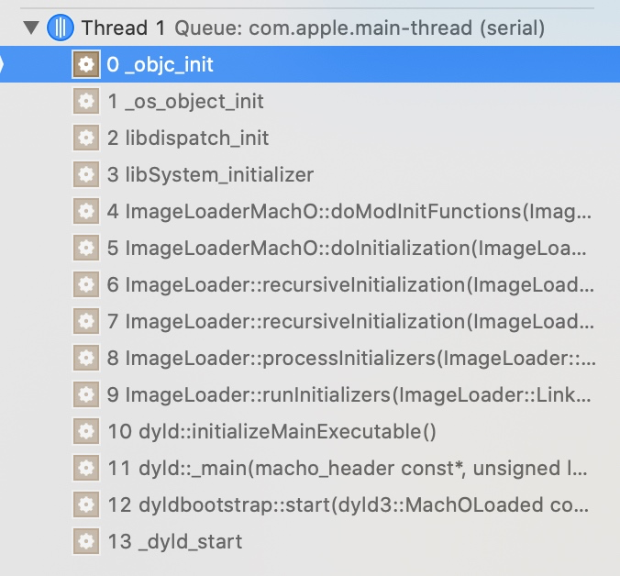
Task: Select frame 6 ImageLoader::recursiveInitialization
Action: (x=310, y=284)
